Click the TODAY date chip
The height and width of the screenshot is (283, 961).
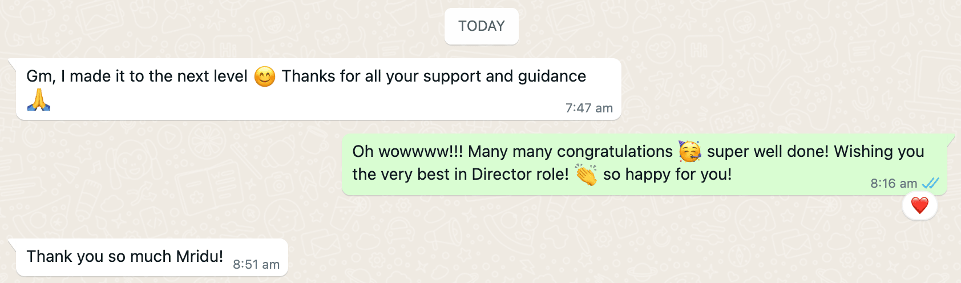pyautogui.click(x=481, y=26)
